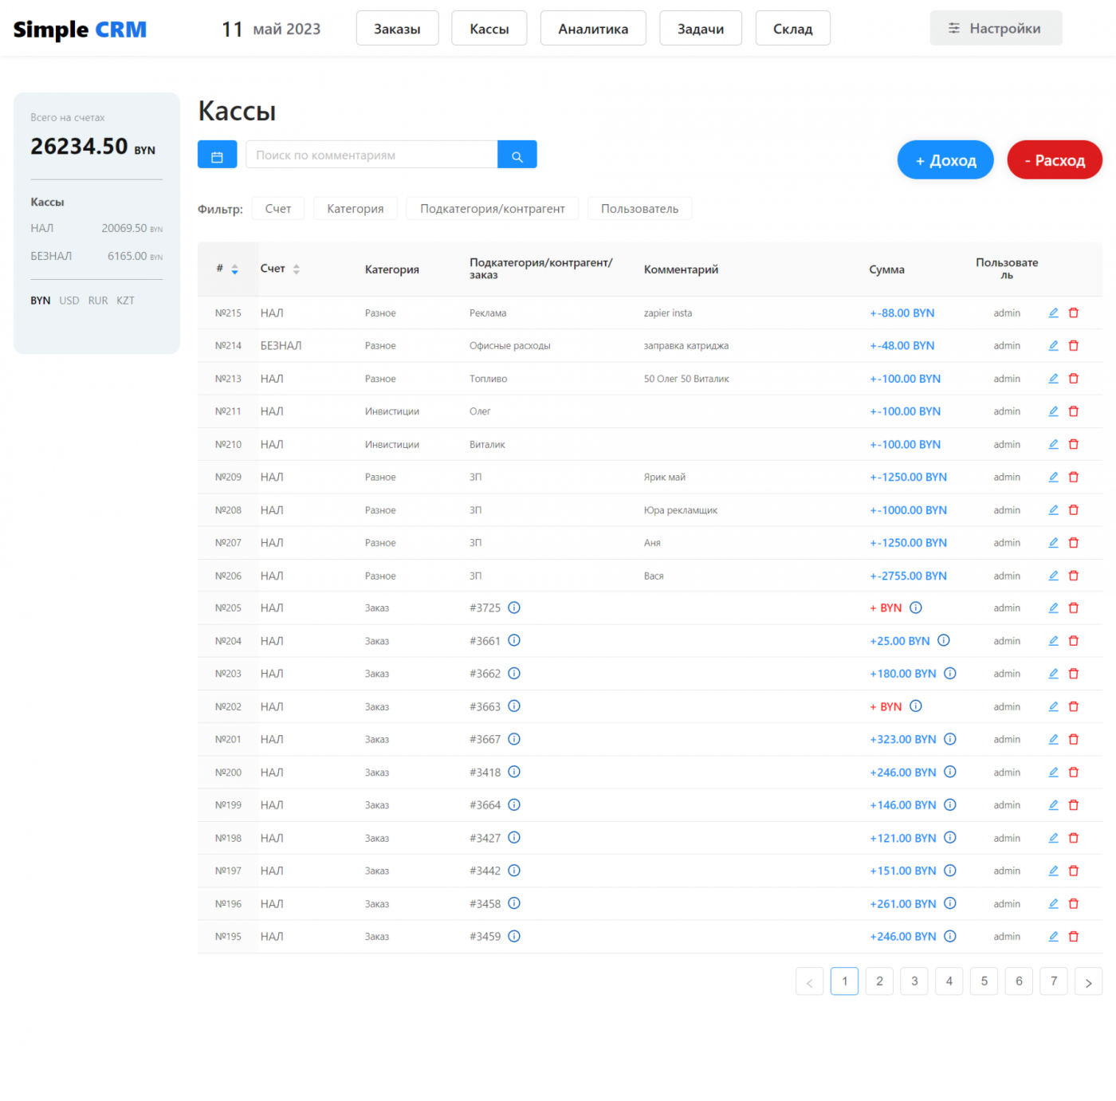The height and width of the screenshot is (1101, 1116).
Task: Click НАЛ account balance in sidebar
Action: (96, 228)
